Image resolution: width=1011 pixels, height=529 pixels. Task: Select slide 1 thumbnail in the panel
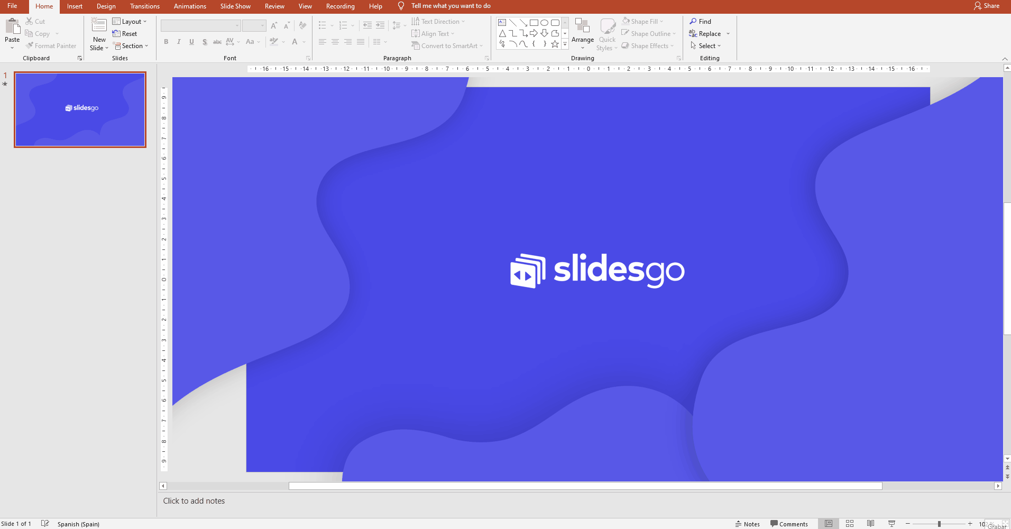click(x=80, y=109)
